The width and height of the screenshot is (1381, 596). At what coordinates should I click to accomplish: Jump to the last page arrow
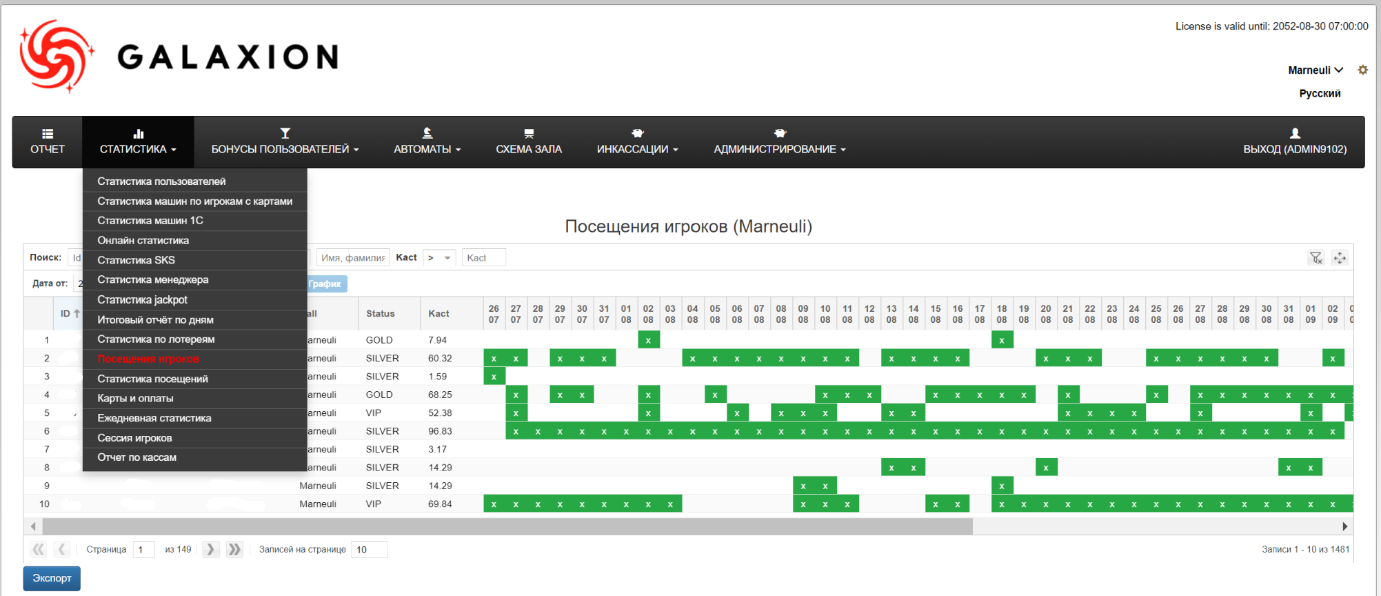[x=234, y=549]
